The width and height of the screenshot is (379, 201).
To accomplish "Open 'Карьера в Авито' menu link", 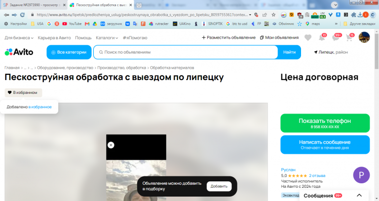I will tap(54, 38).
